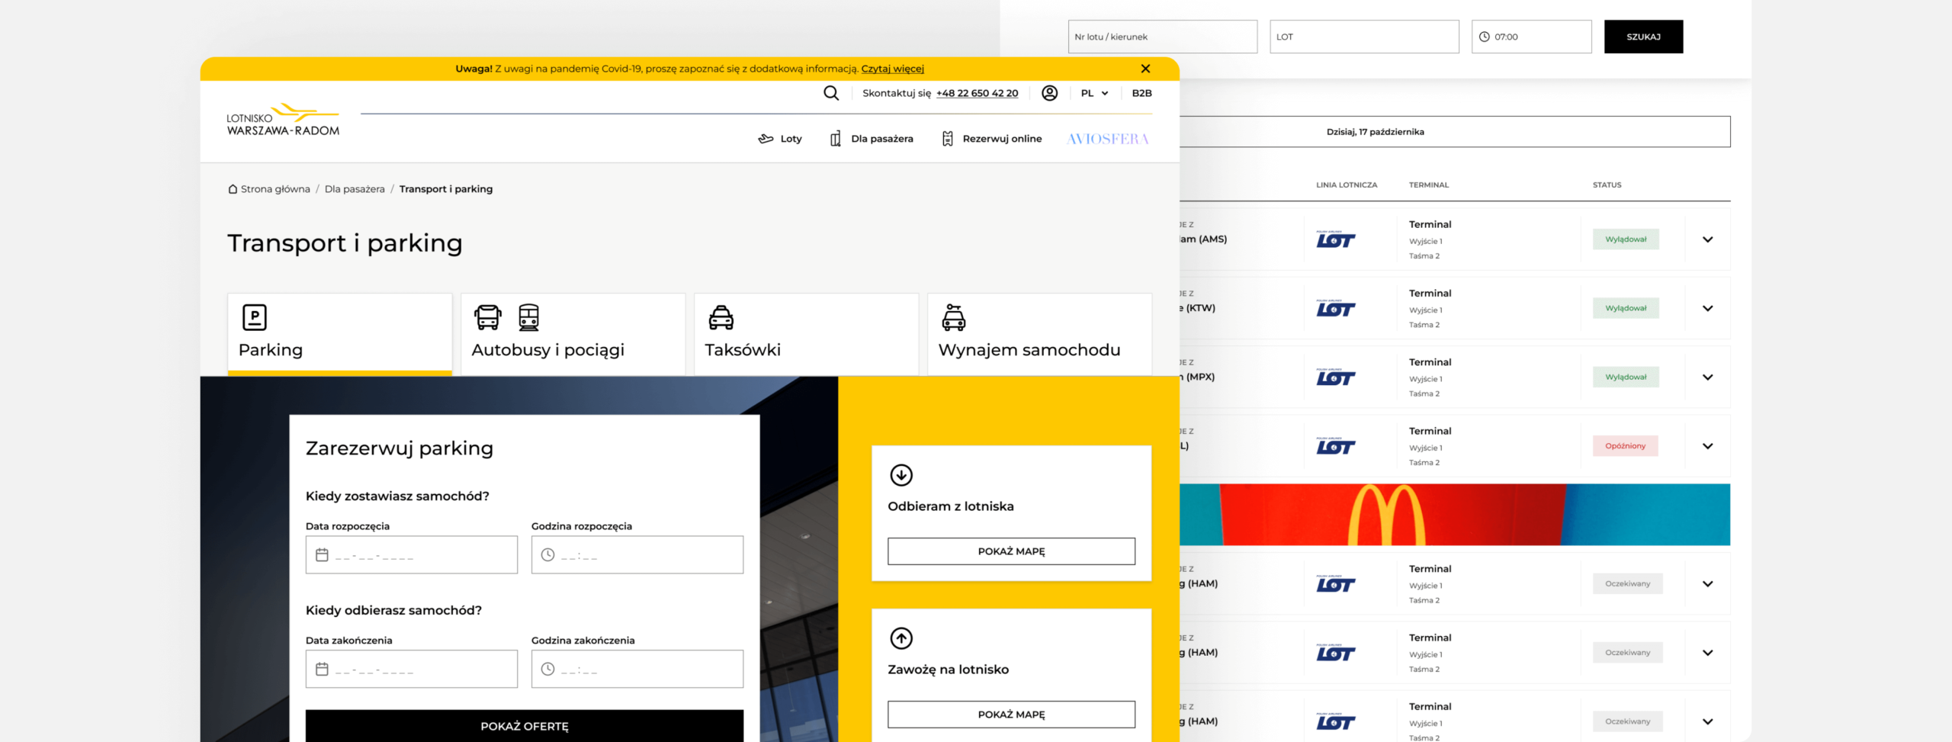Click the Nr lotu / kierunek input
The image size is (1952, 742).
coord(1162,37)
